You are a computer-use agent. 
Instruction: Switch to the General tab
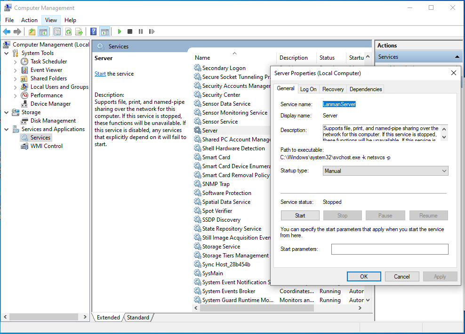286,88
